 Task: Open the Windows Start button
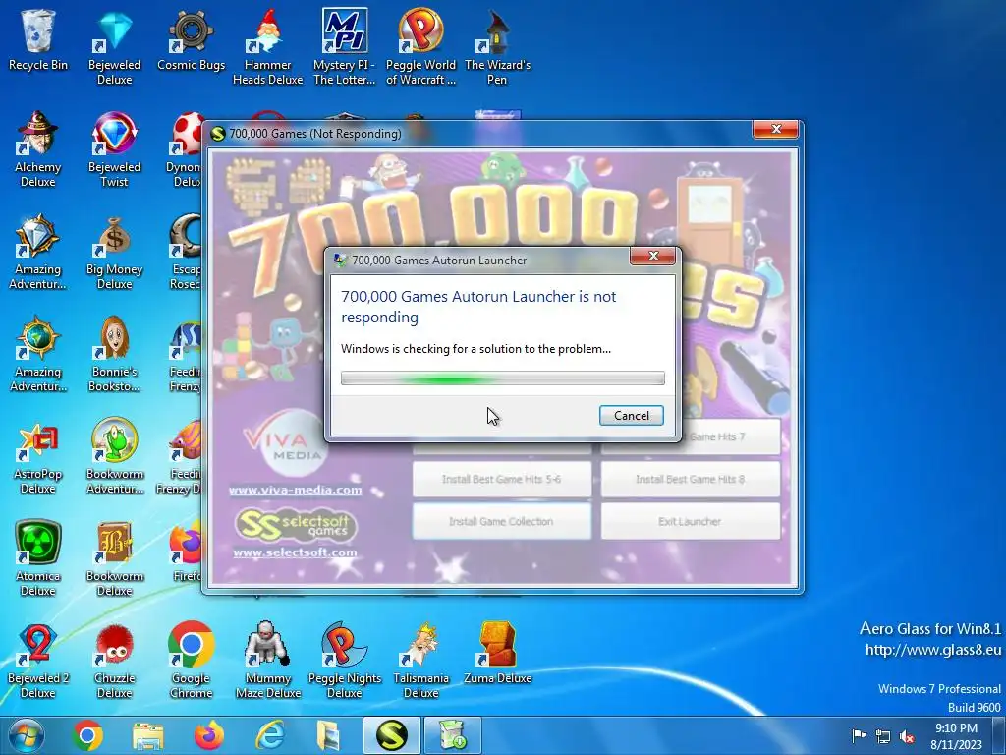pyautogui.click(x=27, y=735)
